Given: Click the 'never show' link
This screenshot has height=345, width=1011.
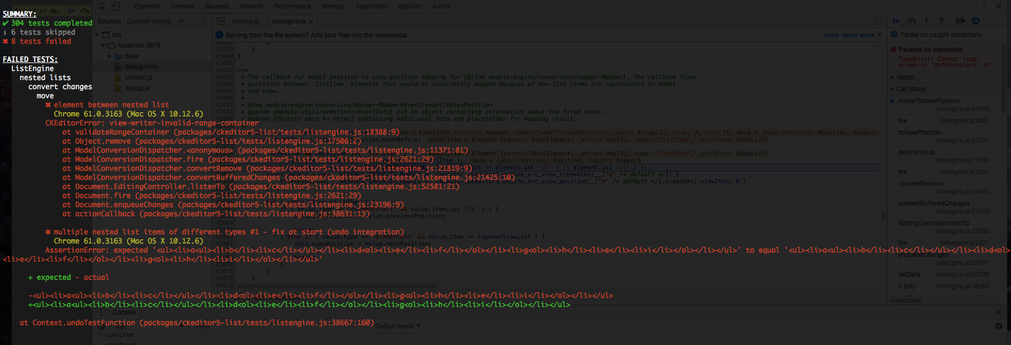Looking at the screenshot, I should click(x=858, y=35).
